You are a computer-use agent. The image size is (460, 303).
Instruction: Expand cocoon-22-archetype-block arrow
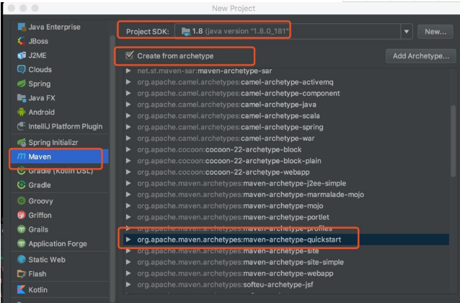coord(128,149)
